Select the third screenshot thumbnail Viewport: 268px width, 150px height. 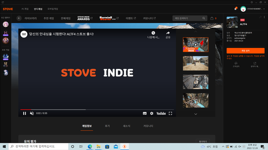[x=196, y=82]
